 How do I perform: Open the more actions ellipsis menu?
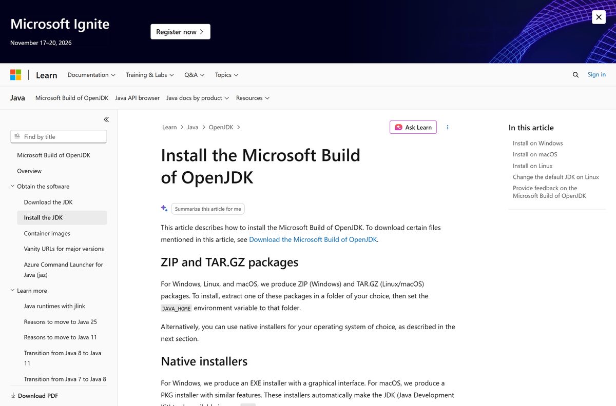448,127
